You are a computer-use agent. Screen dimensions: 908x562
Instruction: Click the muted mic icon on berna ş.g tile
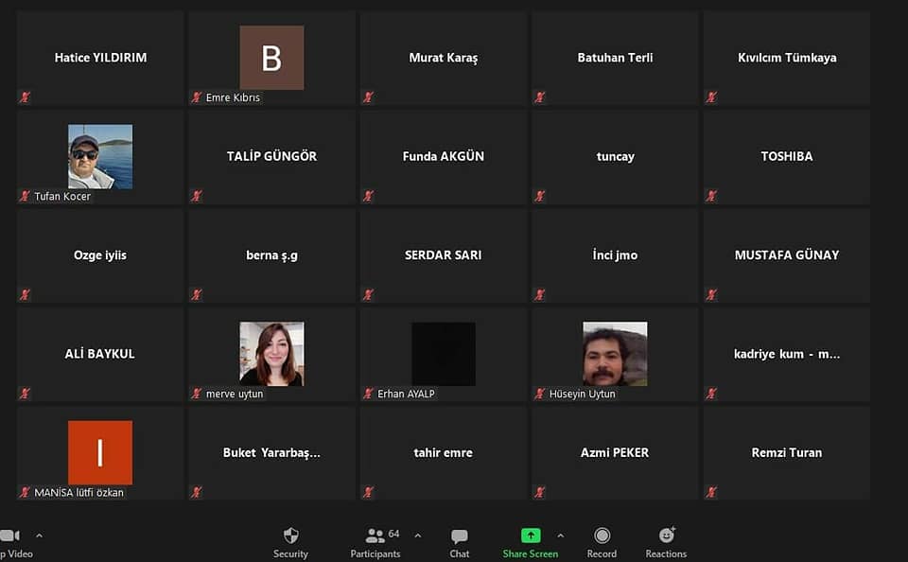click(x=197, y=295)
